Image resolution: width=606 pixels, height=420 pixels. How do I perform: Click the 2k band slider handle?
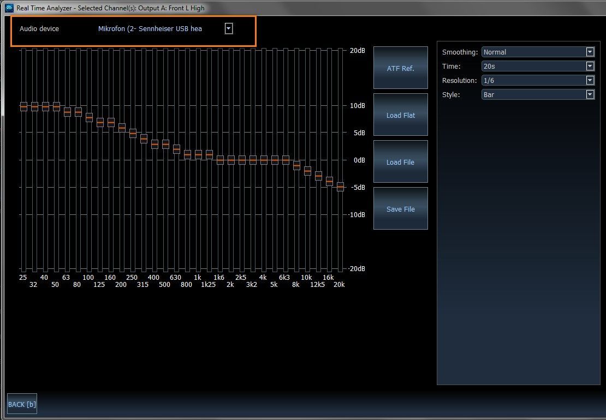[231, 160]
